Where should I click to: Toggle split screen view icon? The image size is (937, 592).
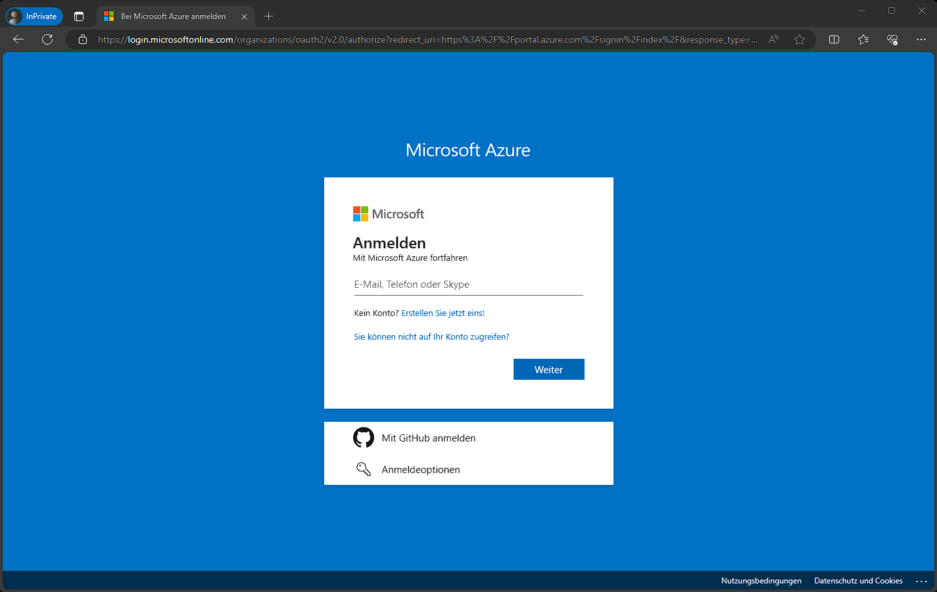[x=834, y=39]
